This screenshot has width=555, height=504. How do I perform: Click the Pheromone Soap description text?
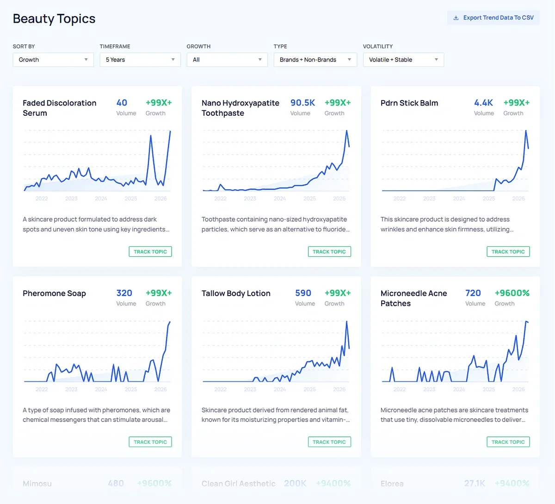tap(96, 415)
